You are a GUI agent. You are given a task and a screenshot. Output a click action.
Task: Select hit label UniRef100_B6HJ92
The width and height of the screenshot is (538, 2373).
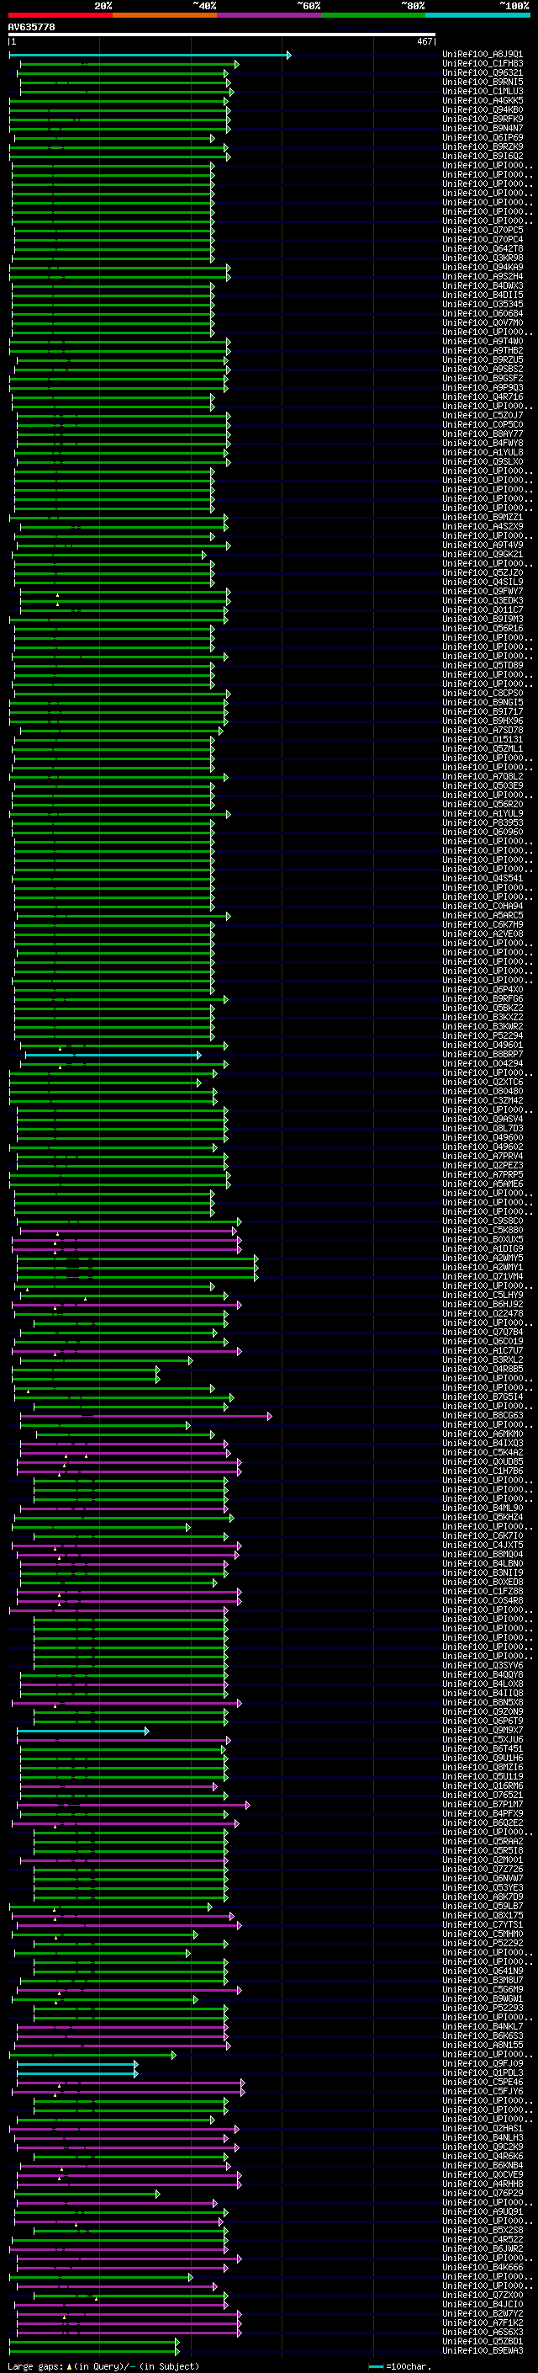tap(483, 1305)
